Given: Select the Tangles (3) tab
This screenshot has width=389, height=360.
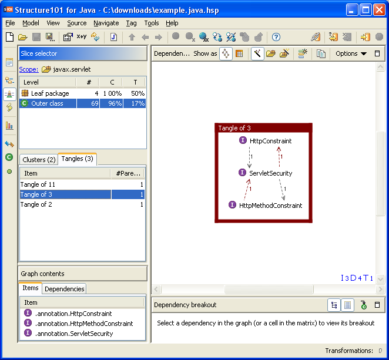Looking at the screenshot, I should point(77,159).
